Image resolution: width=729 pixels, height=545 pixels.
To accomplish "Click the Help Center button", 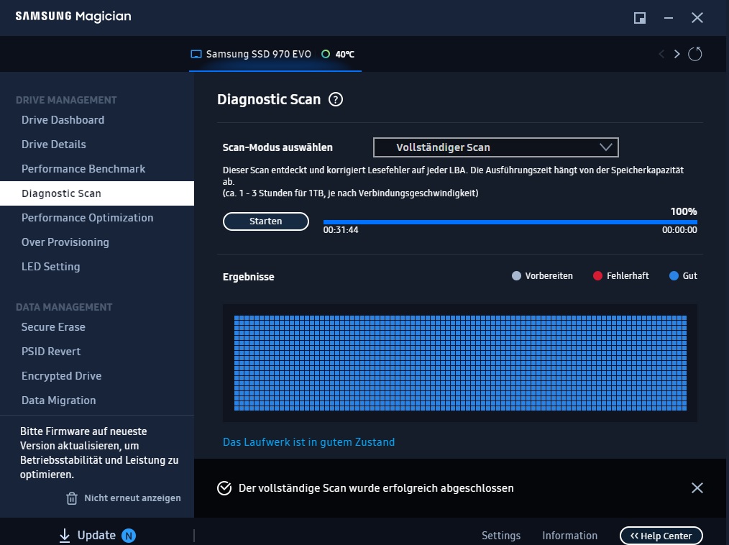I will (661, 536).
